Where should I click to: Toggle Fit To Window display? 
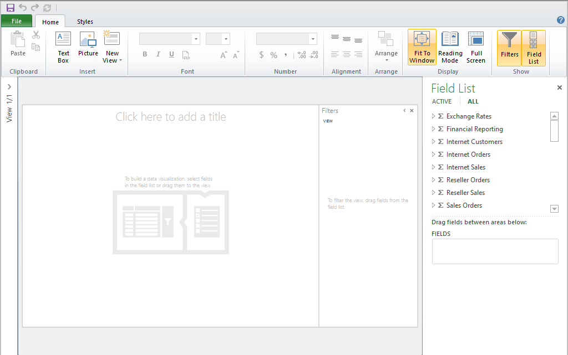422,47
